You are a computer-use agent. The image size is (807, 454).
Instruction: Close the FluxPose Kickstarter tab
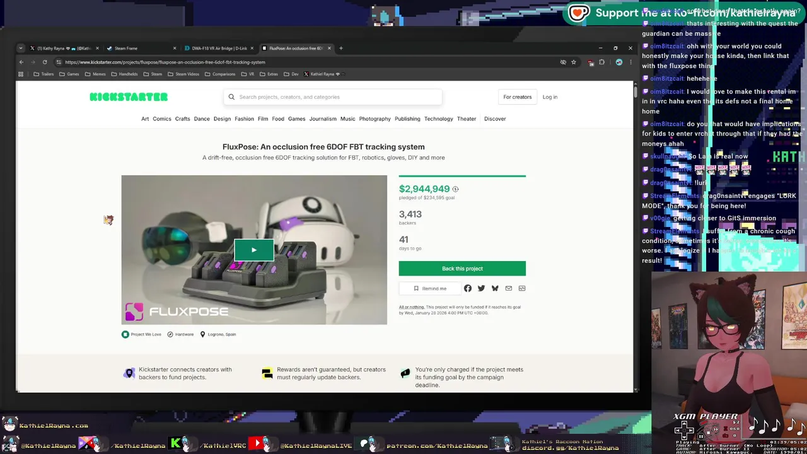(x=329, y=48)
